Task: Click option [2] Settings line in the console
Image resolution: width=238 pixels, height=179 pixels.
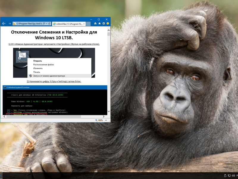Action: 37,112
